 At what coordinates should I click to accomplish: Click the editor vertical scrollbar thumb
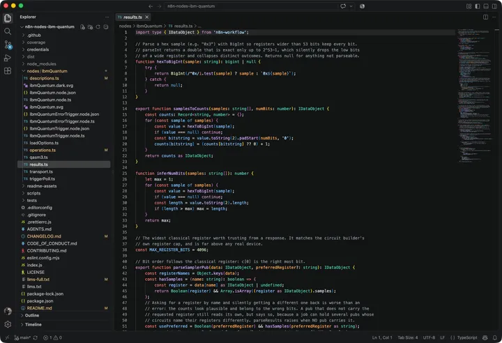tap(497, 29)
